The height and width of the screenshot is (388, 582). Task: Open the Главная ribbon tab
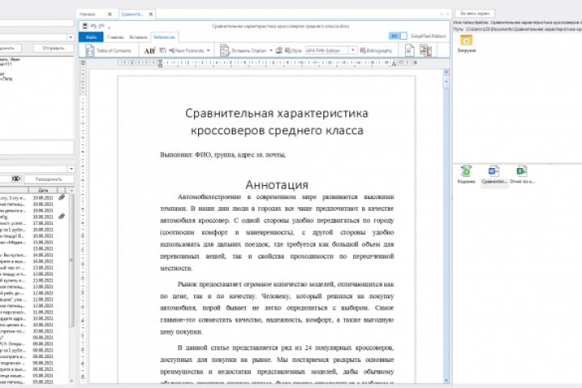click(x=116, y=37)
